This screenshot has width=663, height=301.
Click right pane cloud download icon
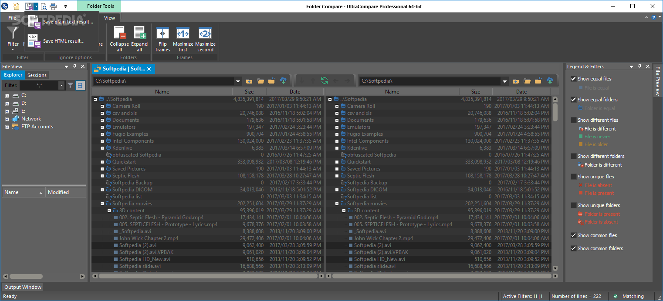pos(550,81)
